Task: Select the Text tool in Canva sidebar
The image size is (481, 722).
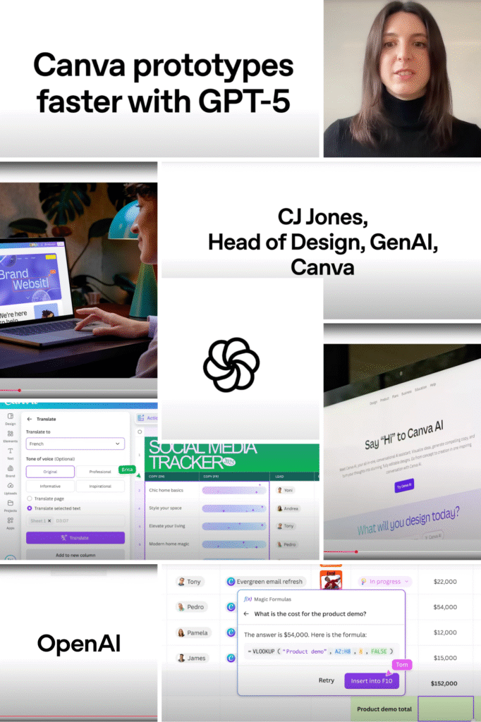Action: pos(10,453)
